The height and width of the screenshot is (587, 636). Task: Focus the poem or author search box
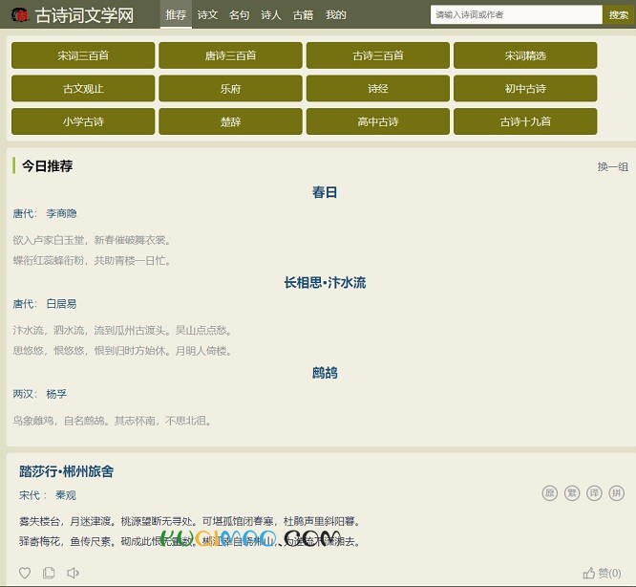point(516,14)
